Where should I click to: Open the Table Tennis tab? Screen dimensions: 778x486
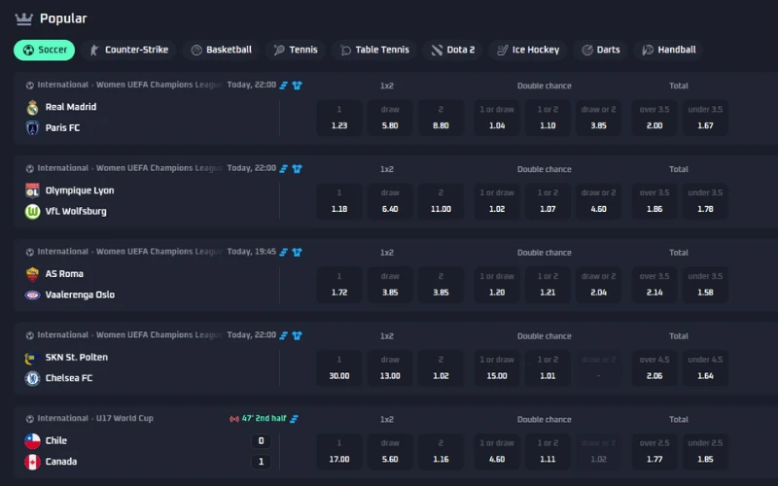pos(374,50)
